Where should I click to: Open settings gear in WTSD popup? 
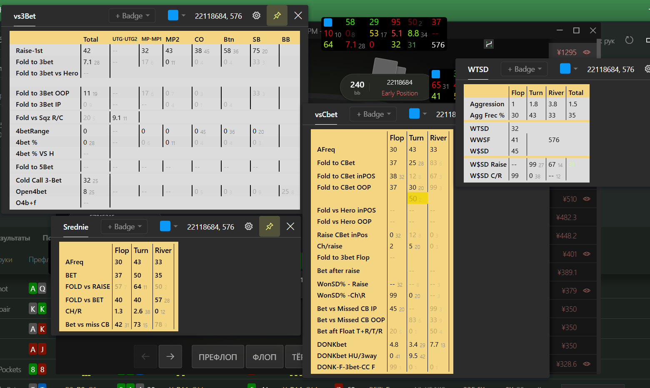(647, 69)
